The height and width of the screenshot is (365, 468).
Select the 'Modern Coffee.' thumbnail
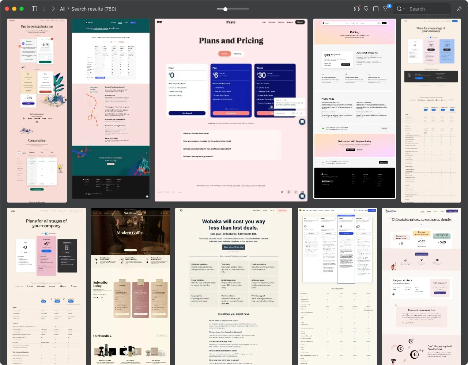[x=131, y=287]
